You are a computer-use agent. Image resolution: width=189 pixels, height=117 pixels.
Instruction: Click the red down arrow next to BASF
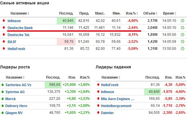[x=4, y=42]
